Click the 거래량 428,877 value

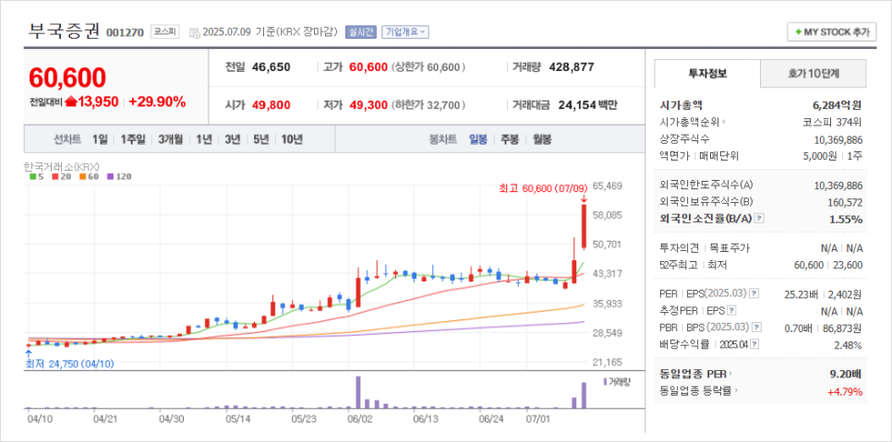tap(572, 67)
